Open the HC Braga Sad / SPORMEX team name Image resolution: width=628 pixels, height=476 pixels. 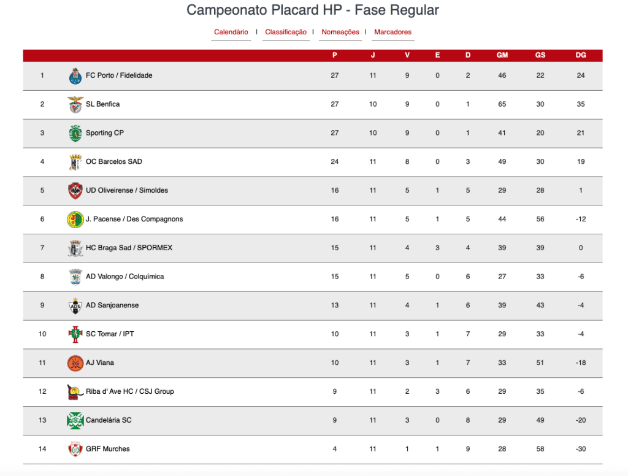pyautogui.click(x=129, y=248)
